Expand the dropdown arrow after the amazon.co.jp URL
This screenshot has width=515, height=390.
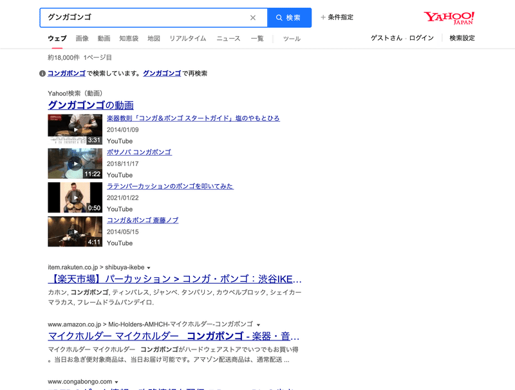(259, 325)
